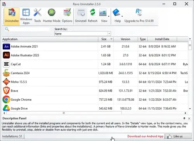This screenshot has height=141, width=194.
Task: Select the Adobe Animate 2021 icon
Action: pyautogui.click(x=6, y=46)
